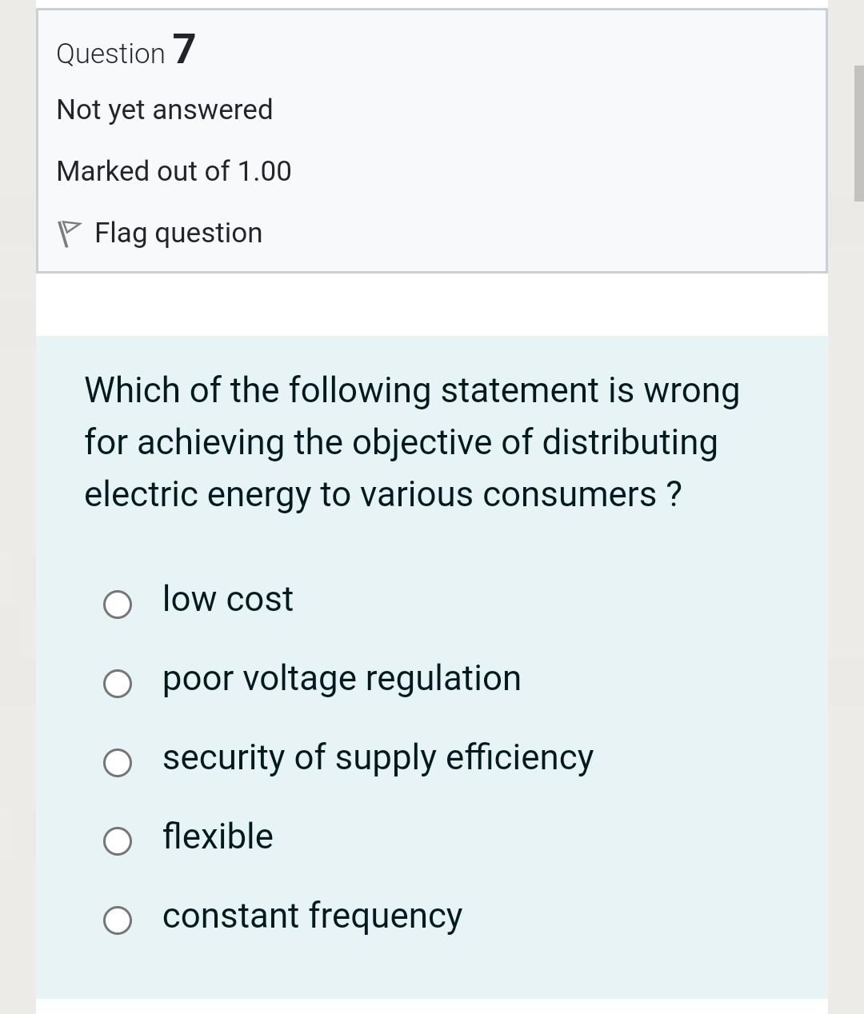Click the Flag question link text

tap(178, 233)
